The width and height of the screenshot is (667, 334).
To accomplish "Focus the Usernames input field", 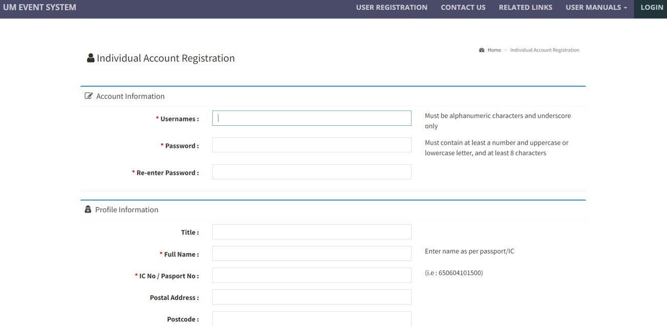I will 311,118.
